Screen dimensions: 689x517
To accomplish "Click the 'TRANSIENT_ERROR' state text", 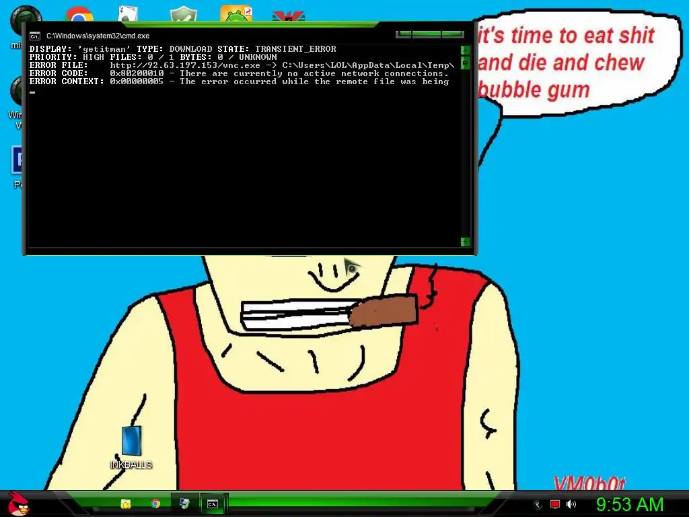I will click(295, 48).
